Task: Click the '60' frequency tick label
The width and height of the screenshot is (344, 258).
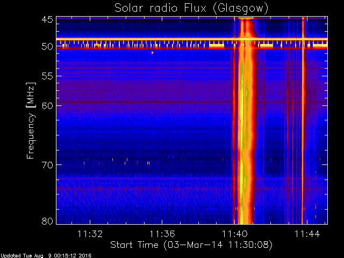Action: tap(47, 106)
